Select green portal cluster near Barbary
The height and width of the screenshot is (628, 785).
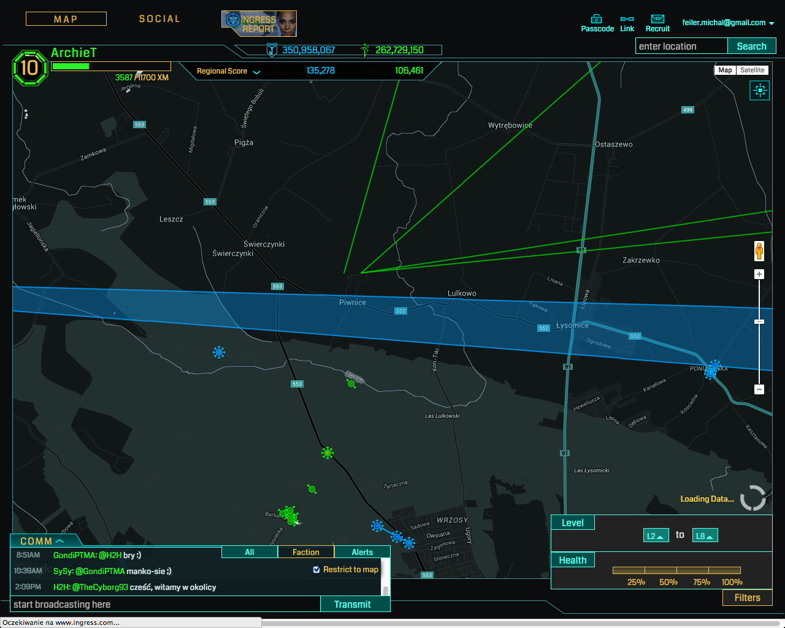289,515
